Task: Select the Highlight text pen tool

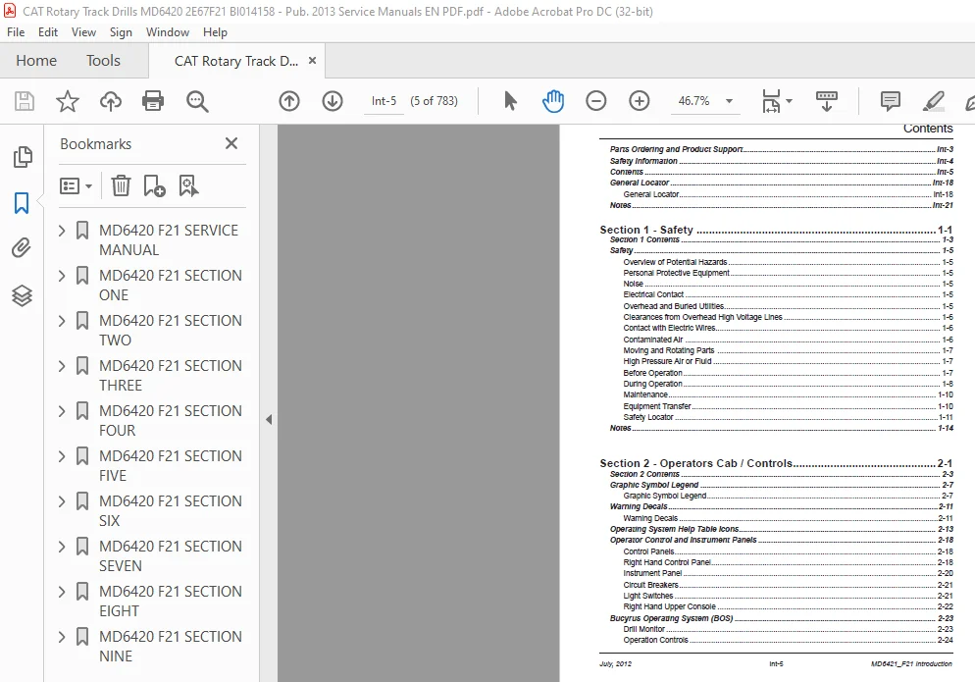Action: click(934, 101)
